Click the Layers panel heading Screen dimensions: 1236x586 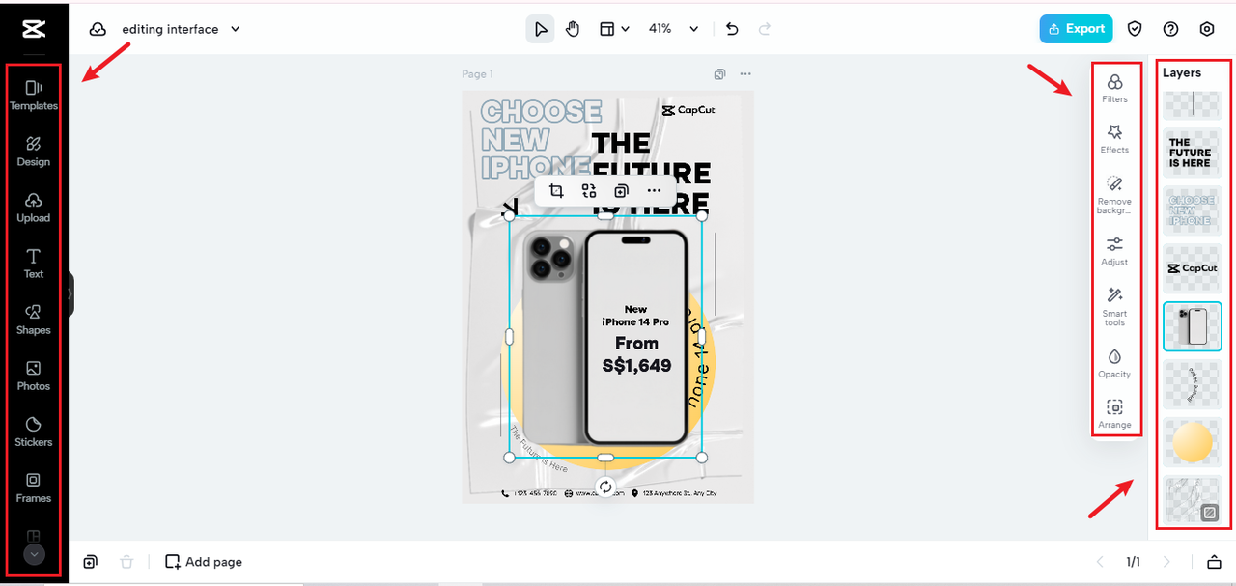[1182, 72]
